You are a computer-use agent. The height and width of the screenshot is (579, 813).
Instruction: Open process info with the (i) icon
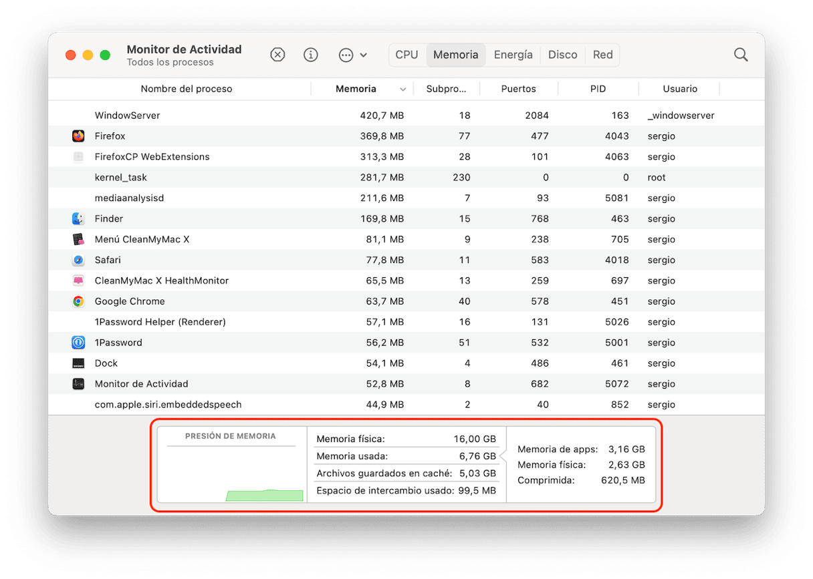(310, 55)
